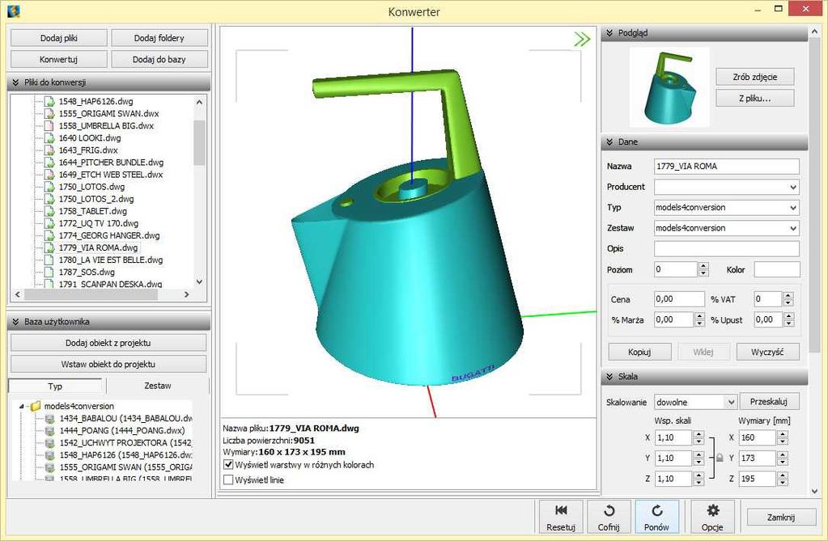
Task: Click the Wyczyść button
Action: pyautogui.click(x=767, y=352)
